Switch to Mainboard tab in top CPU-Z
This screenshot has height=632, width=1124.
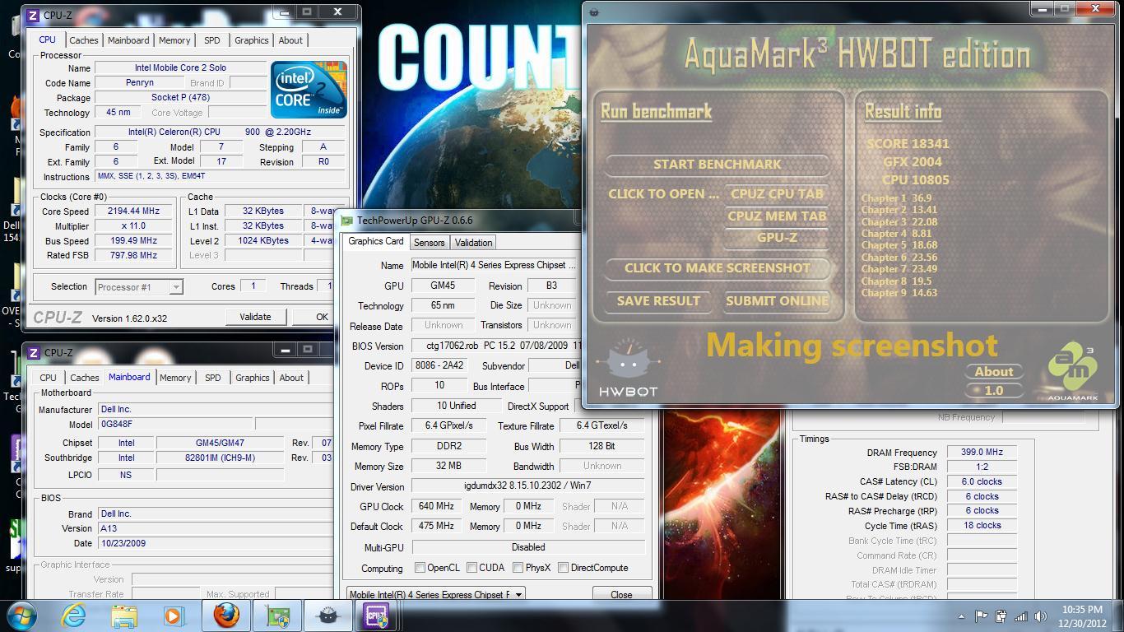pyautogui.click(x=128, y=40)
